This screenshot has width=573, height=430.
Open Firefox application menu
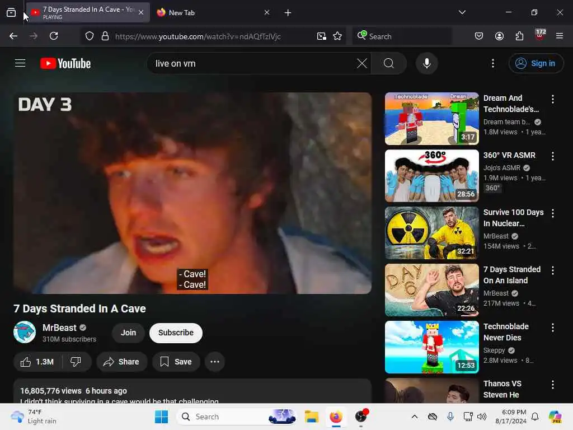point(560,36)
